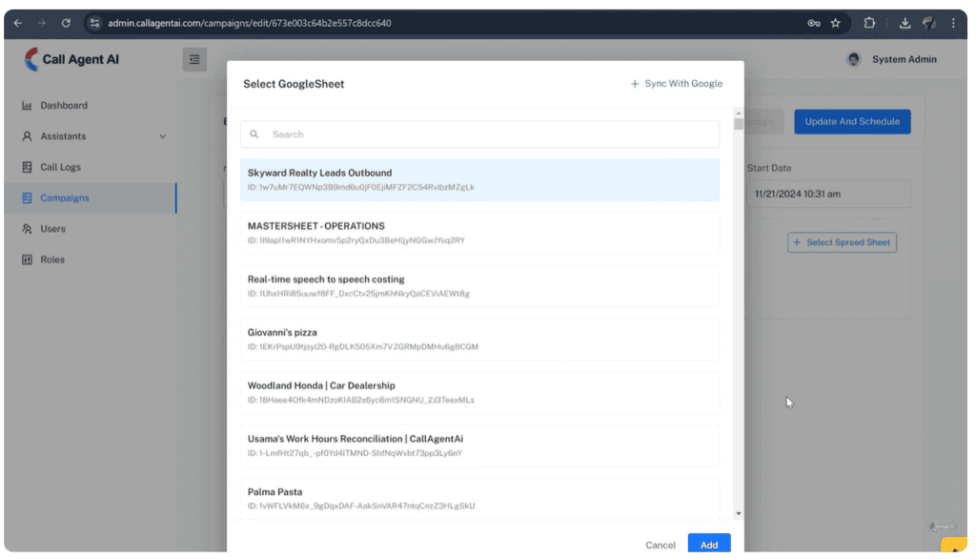Screen dimensions: 976x559
Task: Click the Start Date field showing 11/21/2024
Action: [828, 194]
